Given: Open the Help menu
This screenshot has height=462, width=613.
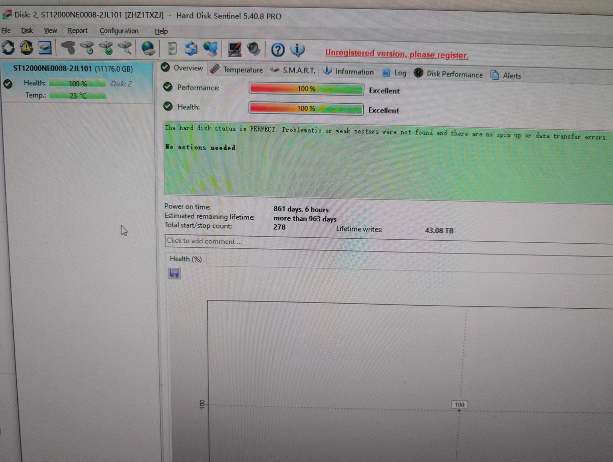Looking at the screenshot, I should tap(161, 31).
